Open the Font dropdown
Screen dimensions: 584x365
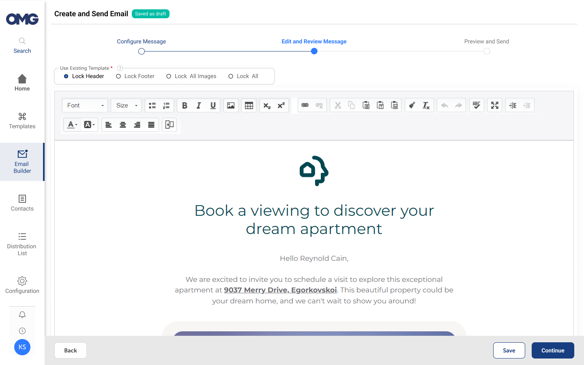85,105
